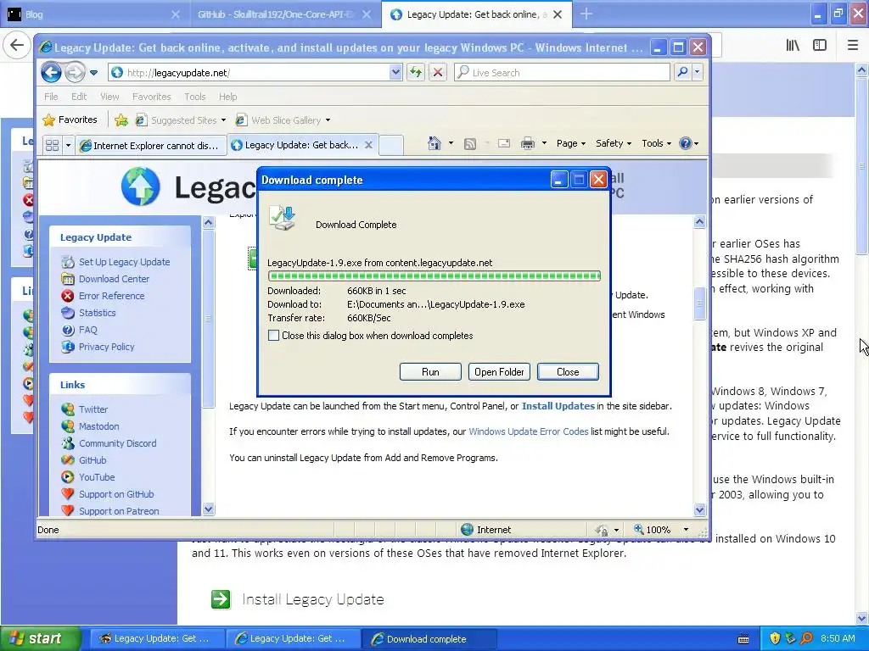Image resolution: width=869 pixels, height=651 pixels.
Task: Click the IE page vertical scrollbar thumb
Action: pos(699,303)
